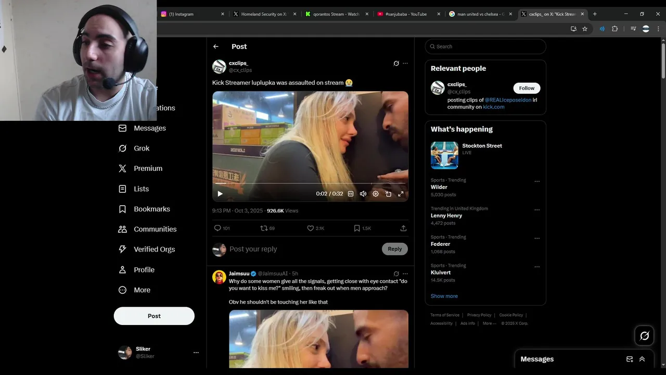The width and height of the screenshot is (666, 375).
Task: Switch to man united vs chelsea tab
Action: click(481, 14)
